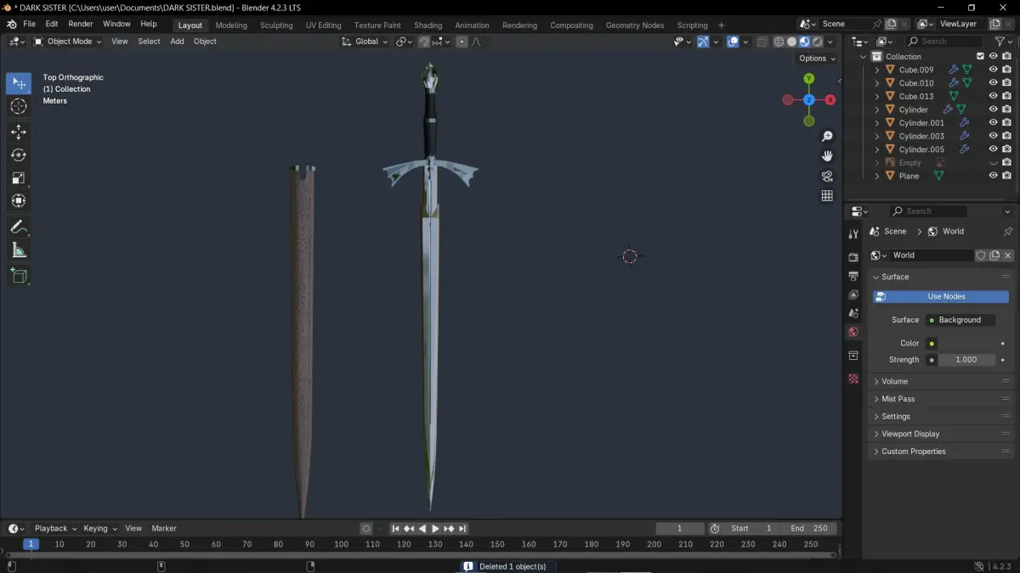Image resolution: width=1020 pixels, height=573 pixels.
Task: Click the zoom viewport magnifier icon
Action: pos(827,137)
